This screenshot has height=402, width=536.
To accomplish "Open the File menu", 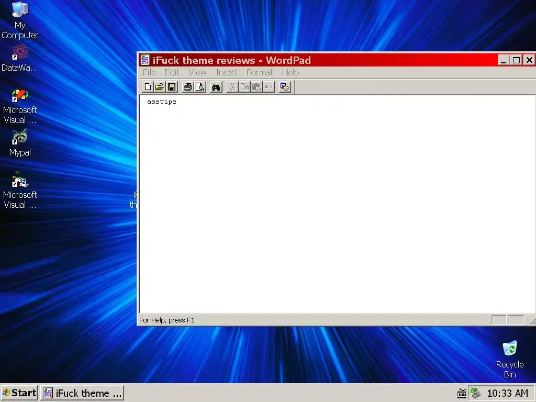I will coord(149,72).
